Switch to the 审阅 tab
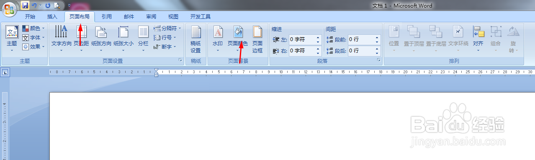 pyautogui.click(x=151, y=17)
